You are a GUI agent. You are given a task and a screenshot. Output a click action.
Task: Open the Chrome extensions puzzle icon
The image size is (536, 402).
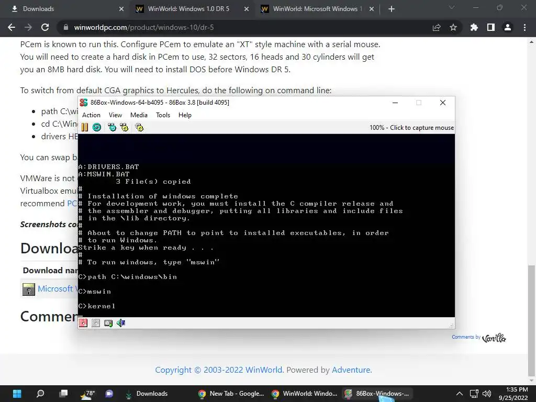(x=474, y=27)
